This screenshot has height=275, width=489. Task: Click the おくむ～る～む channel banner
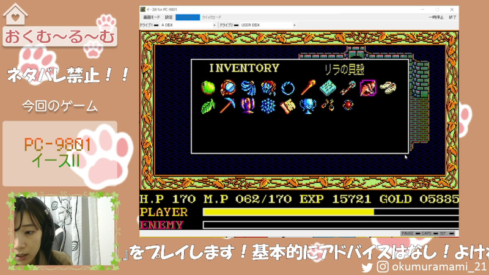pos(59,37)
